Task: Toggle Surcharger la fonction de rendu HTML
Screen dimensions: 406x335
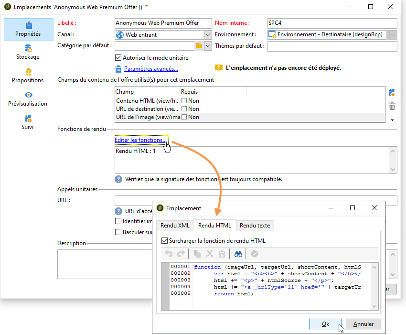Action: click(x=164, y=241)
